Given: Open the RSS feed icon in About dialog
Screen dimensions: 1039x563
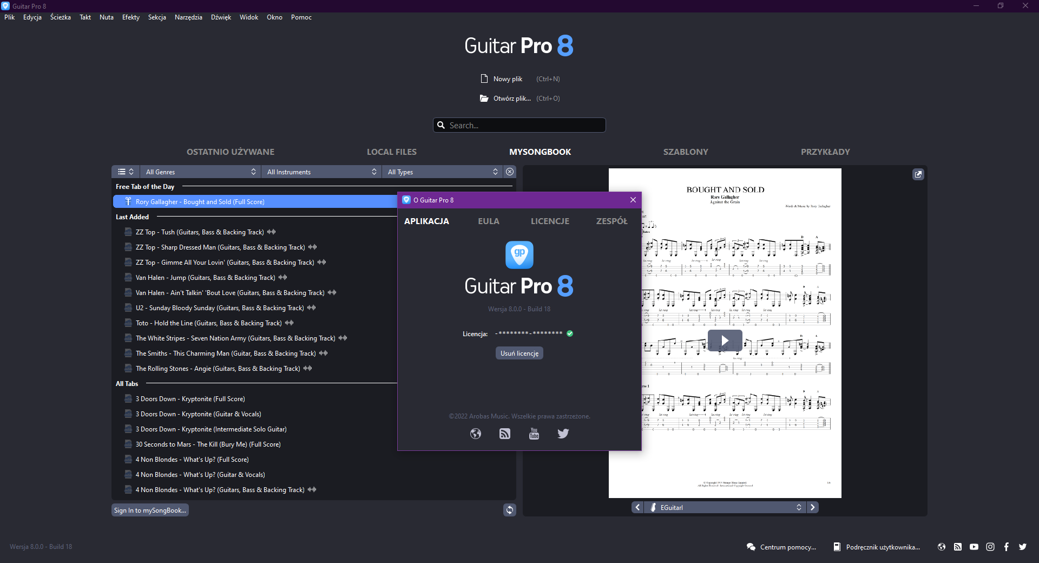Looking at the screenshot, I should (x=505, y=434).
